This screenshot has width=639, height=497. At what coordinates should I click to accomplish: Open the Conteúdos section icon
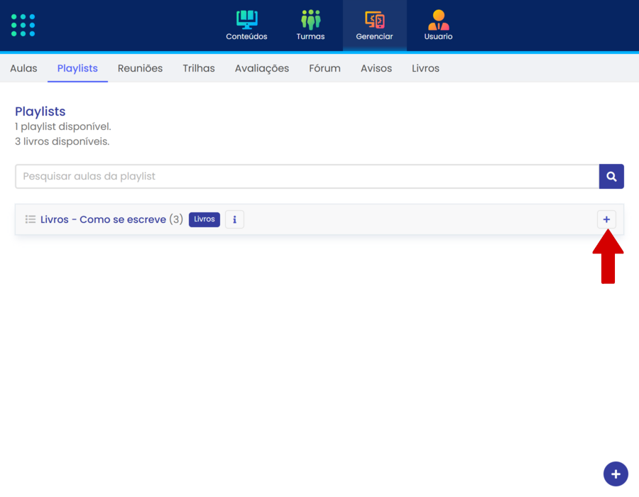pyautogui.click(x=246, y=20)
